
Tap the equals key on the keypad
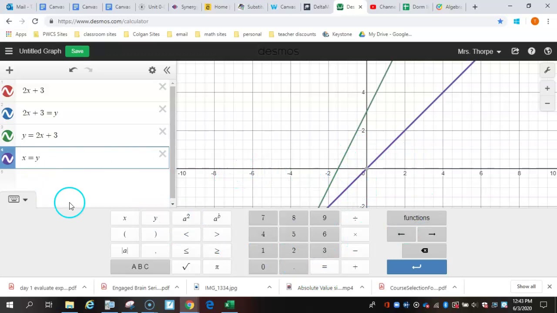[x=324, y=267]
